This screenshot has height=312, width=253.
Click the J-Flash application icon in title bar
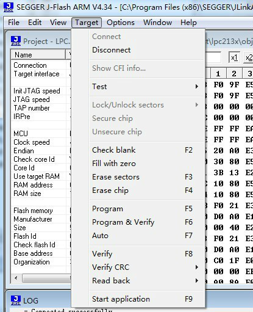(x=9, y=7)
